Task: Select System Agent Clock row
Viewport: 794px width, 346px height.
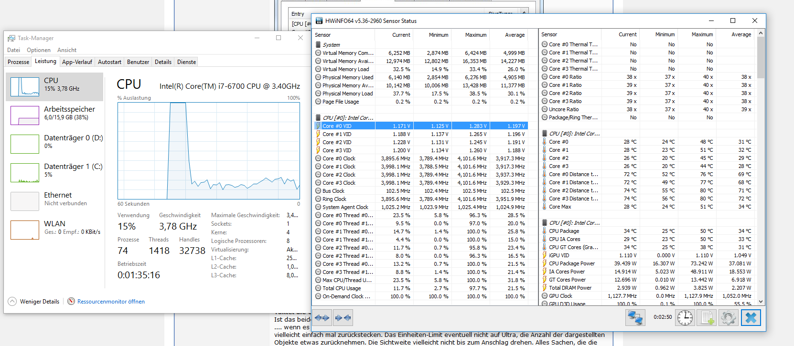Action: (421, 207)
